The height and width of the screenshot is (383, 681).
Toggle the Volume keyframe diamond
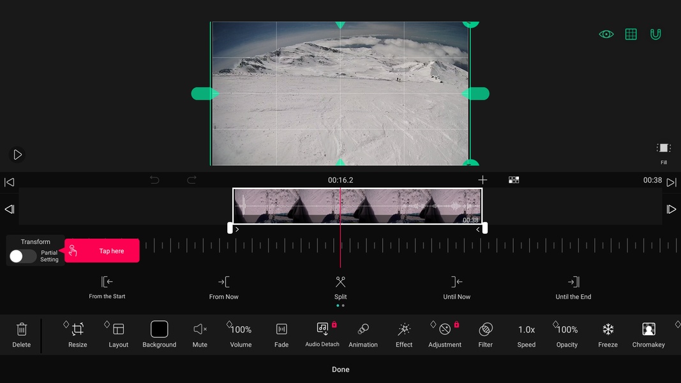pyautogui.click(x=229, y=324)
